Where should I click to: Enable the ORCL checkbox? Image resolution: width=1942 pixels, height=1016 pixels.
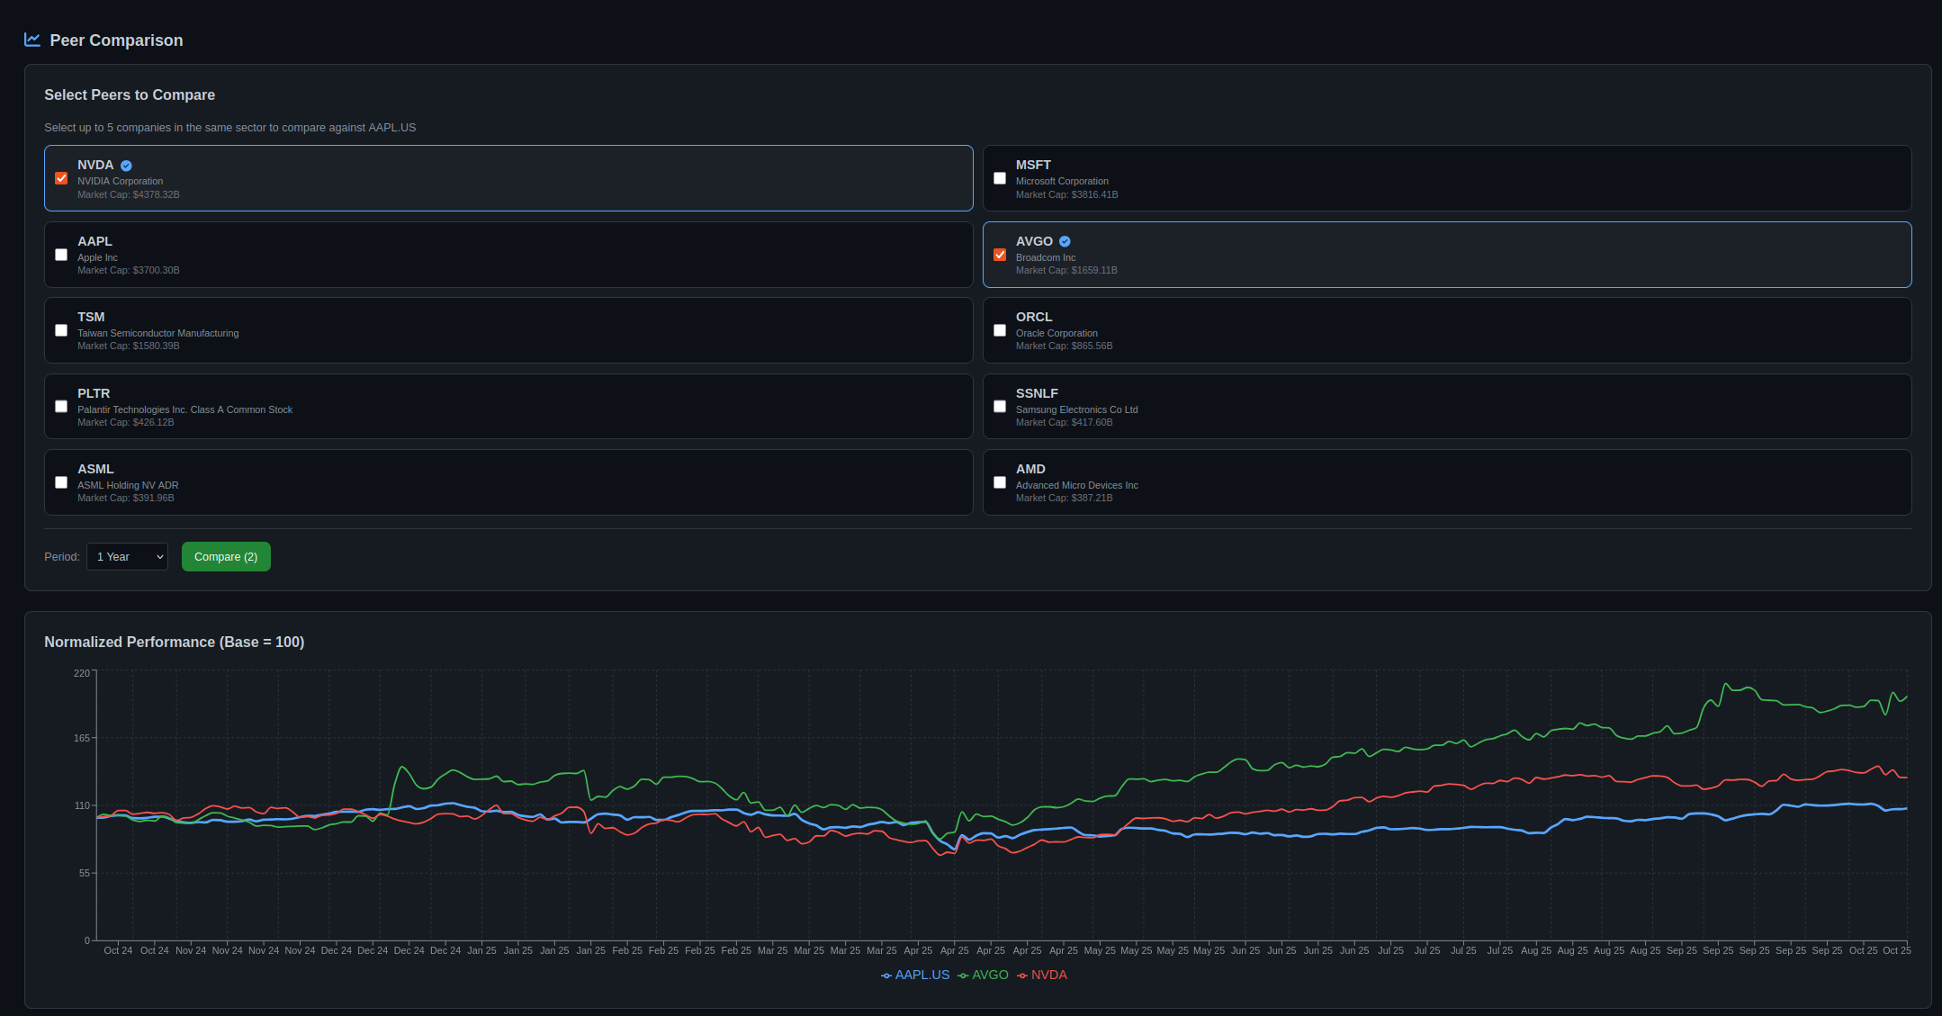[1000, 330]
